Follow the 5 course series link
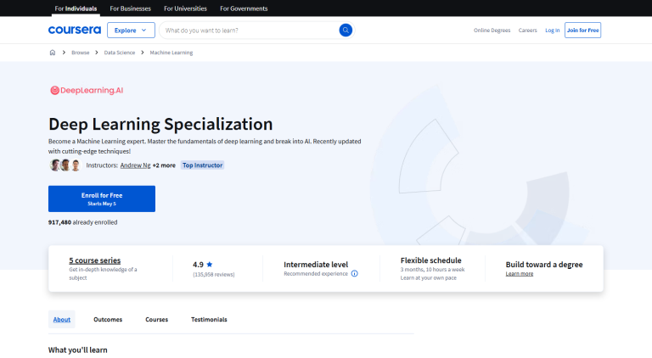 pyautogui.click(x=95, y=260)
